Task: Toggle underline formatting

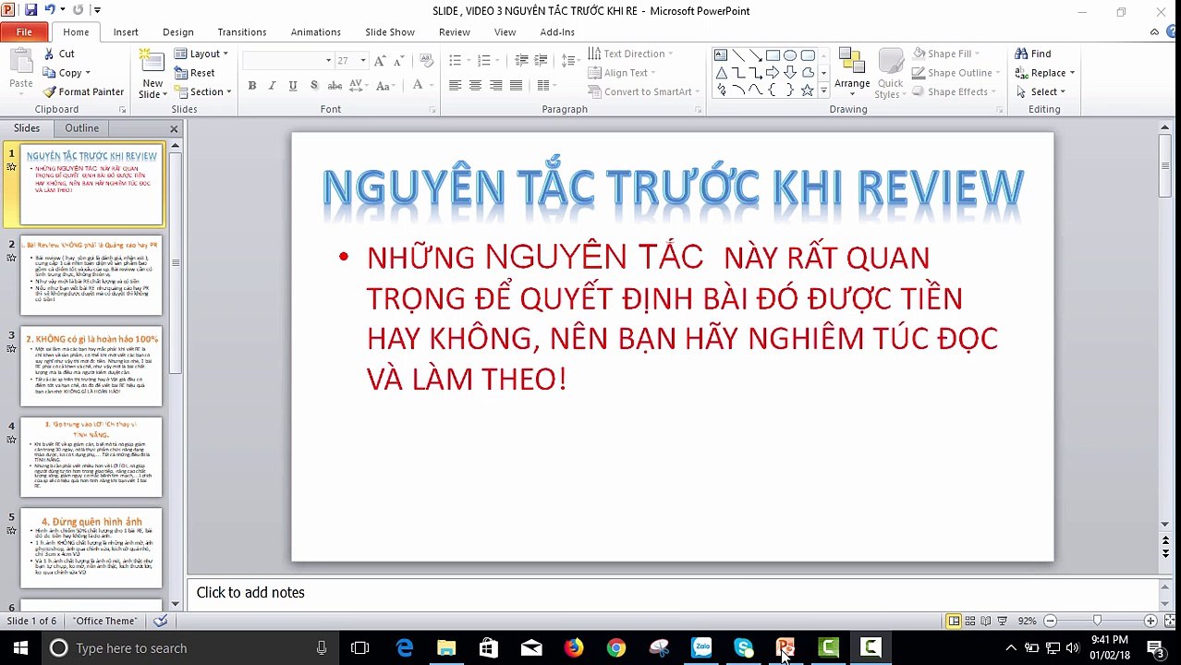Action: (x=293, y=85)
